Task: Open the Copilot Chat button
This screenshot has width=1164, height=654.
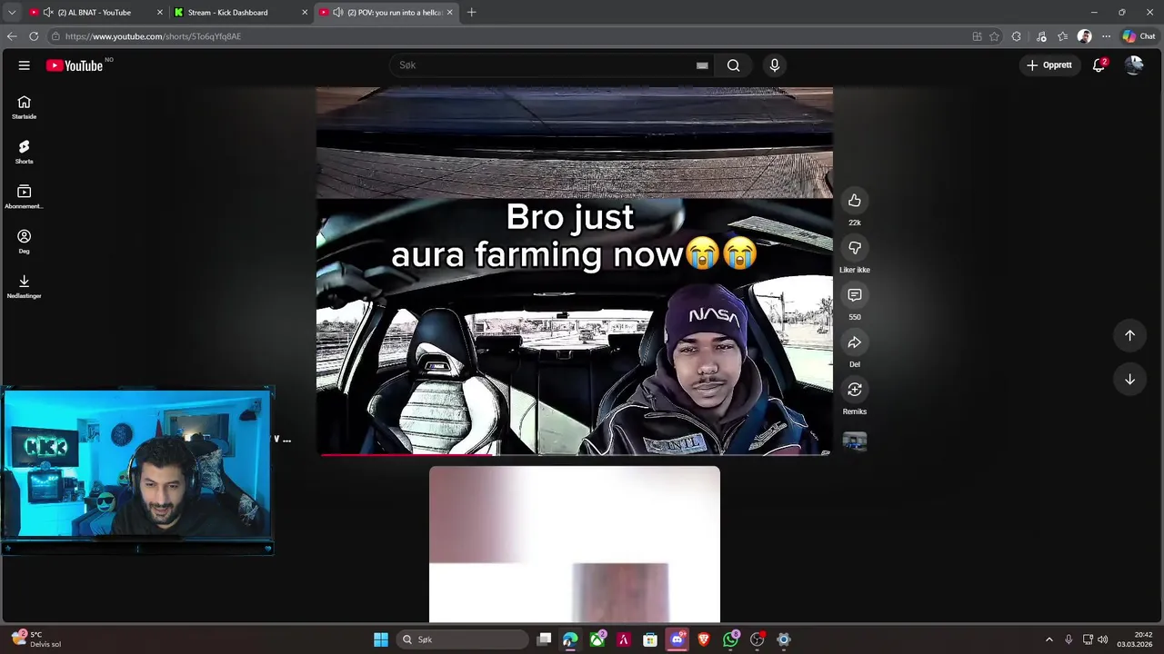Action: (1139, 36)
